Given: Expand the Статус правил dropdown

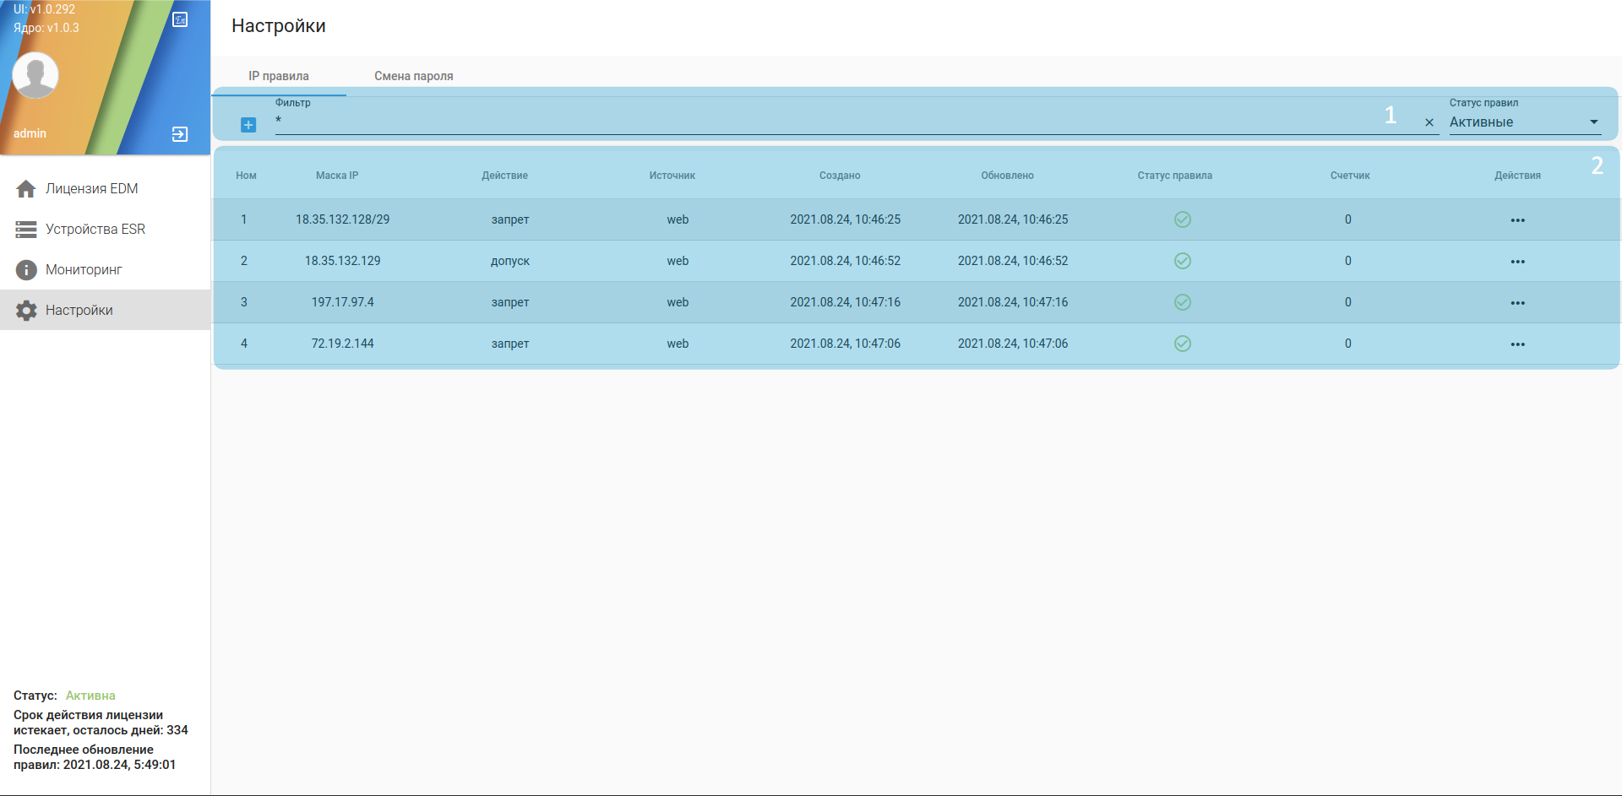Looking at the screenshot, I should (x=1525, y=122).
